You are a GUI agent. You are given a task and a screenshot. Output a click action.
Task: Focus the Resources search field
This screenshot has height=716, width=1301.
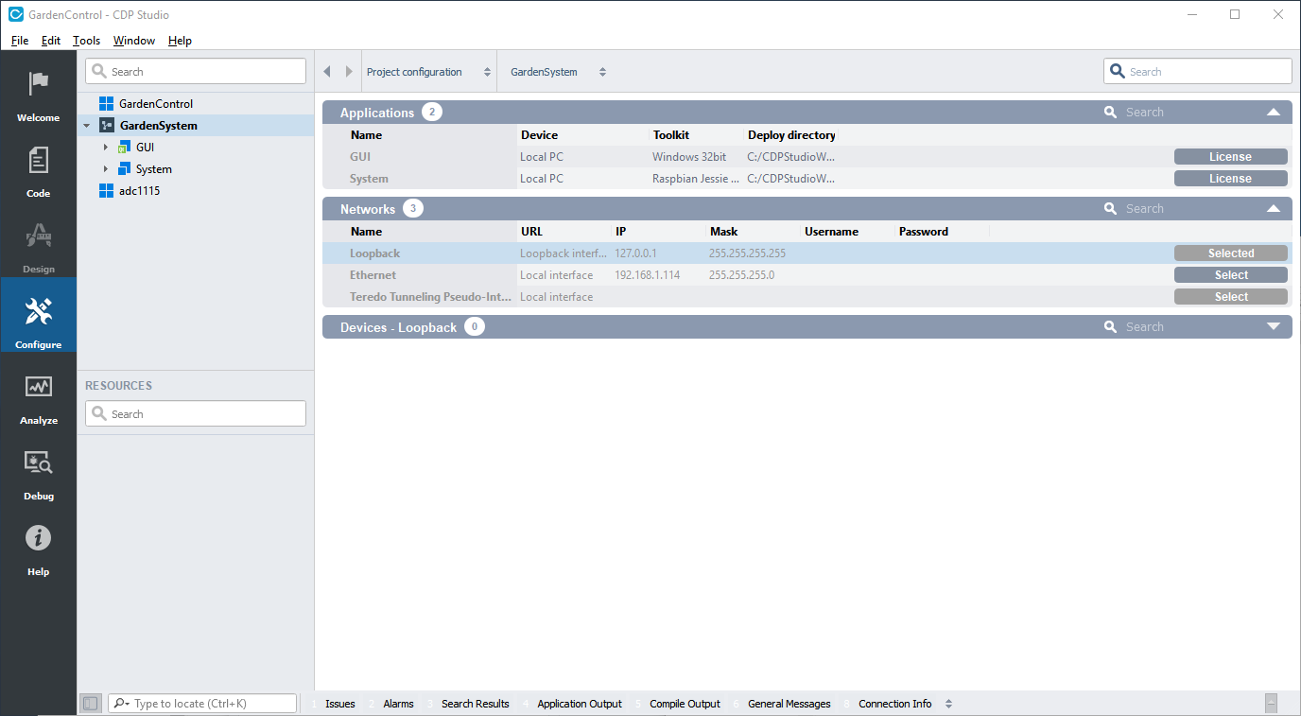pyautogui.click(x=196, y=414)
